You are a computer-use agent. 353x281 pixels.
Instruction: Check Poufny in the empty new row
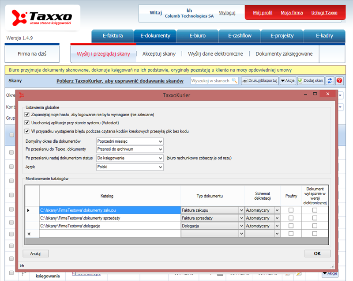tap(291, 233)
